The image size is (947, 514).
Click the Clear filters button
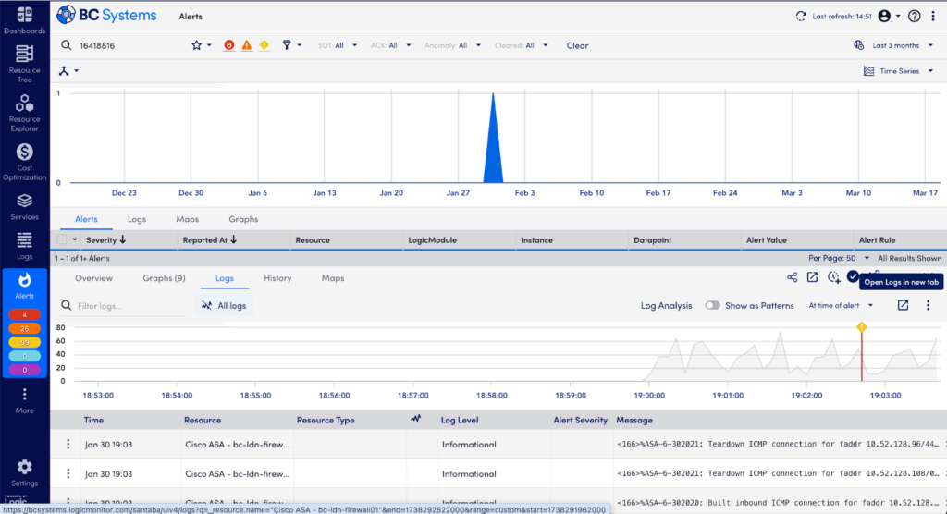pos(577,45)
